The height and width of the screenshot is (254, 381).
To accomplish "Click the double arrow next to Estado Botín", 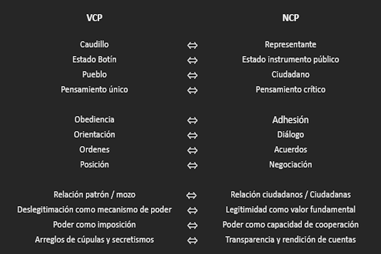I will click(192, 60).
